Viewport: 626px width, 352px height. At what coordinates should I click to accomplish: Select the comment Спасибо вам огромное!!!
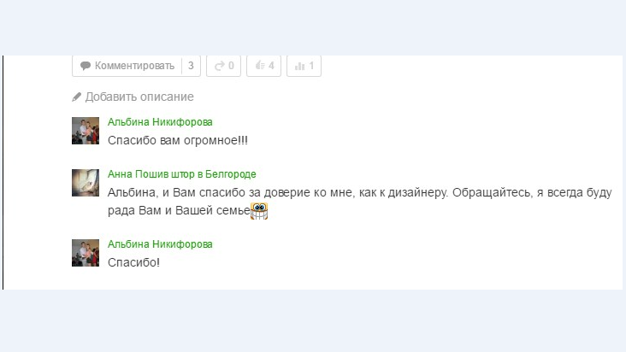[178, 140]
